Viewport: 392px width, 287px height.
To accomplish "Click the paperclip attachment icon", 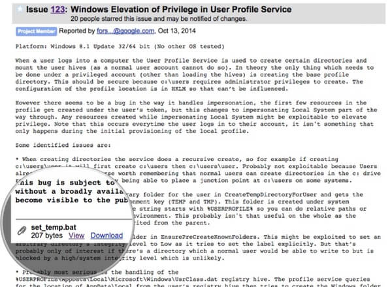I will point(22,230).
